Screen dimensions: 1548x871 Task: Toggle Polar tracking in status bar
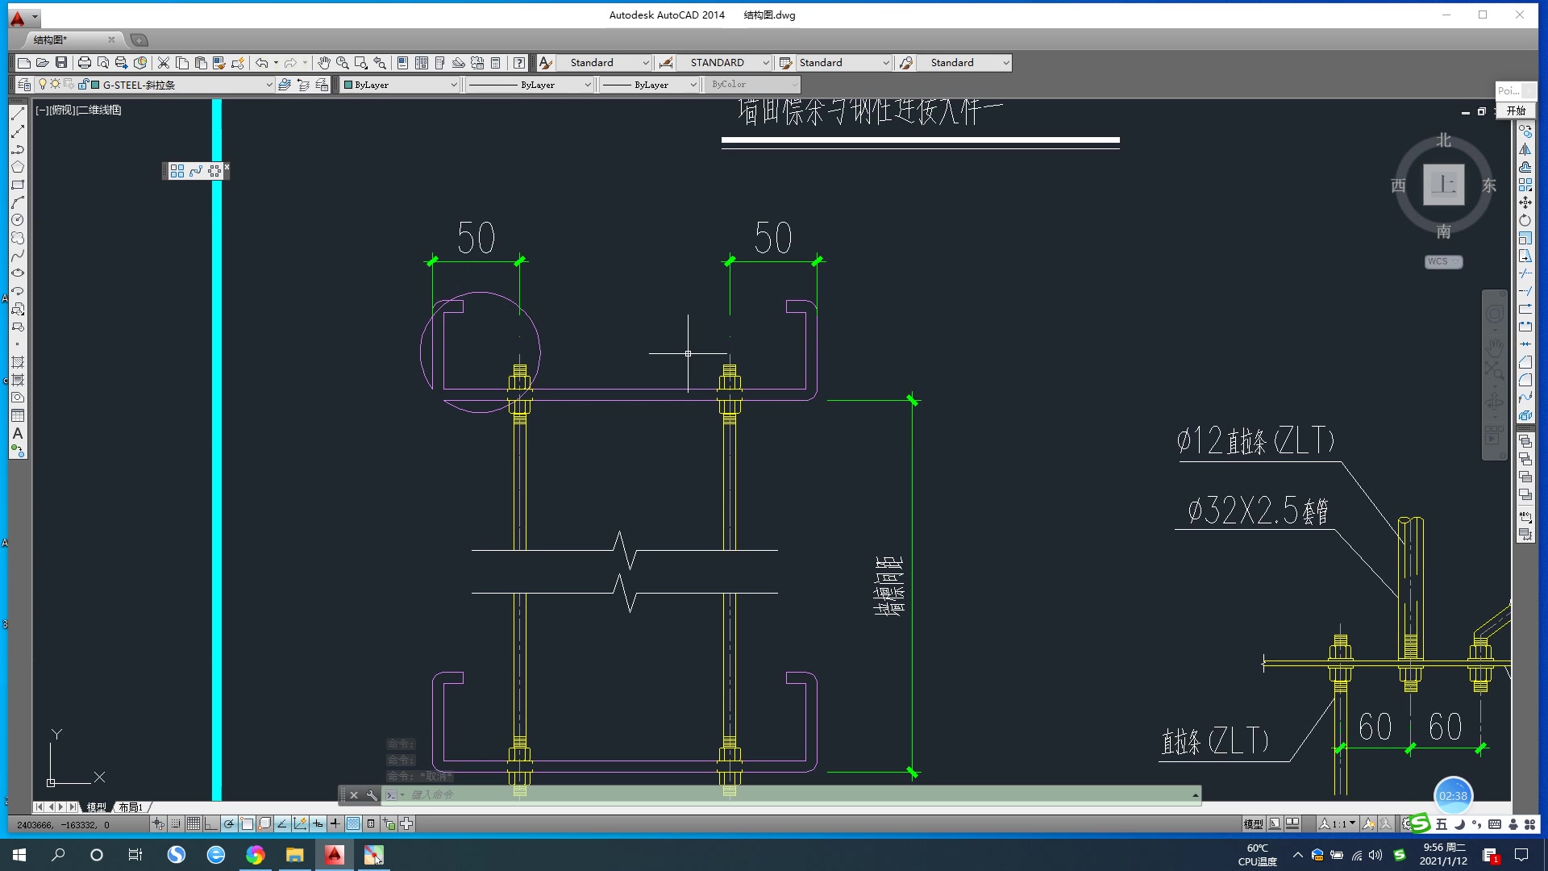point(229,823)
